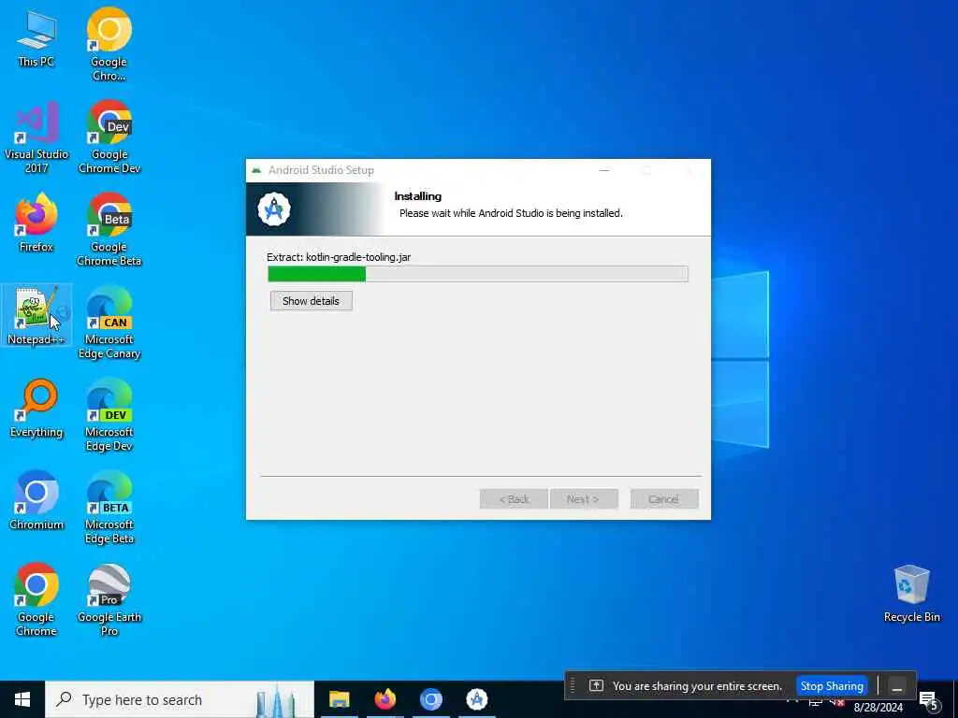Select the Microsoft Edge Canary desktop shortcut
The width and height of the screenshot is (958, 718).
click(x=109, y=323)
